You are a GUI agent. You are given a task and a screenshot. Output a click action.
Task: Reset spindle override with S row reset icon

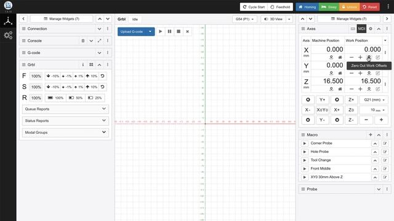pyautogui.click(x=102, y=87)
